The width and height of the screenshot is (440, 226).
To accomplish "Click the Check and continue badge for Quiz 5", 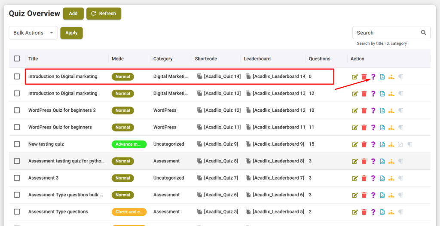I will click(129, 212).
